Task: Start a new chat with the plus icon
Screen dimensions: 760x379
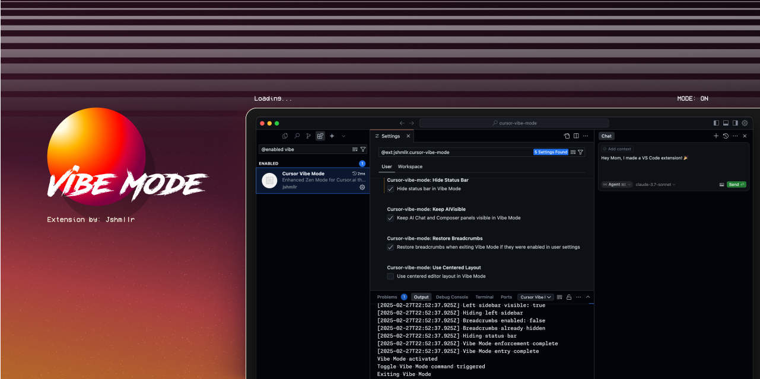Action: click(x=716, y=136)
